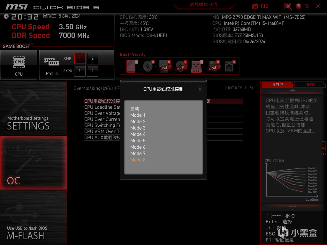Open M-FLASH BIOS flashing section
327x245 pixels.
(33, 218)
